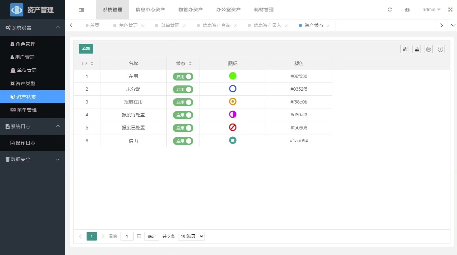Screen dimensions: 457x255
Task: Click the dashboard theme icon beside admin
Action: point(407,10)
